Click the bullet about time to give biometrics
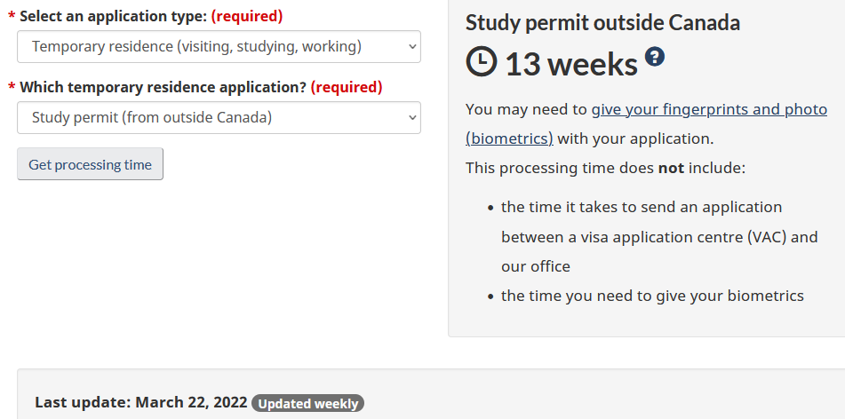The height and width of the screenshot is (419, 845). pyautogui.click(x=652, y=296)
